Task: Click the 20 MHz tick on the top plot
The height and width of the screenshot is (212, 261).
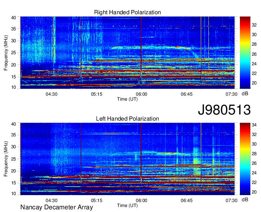Action: 13,65
